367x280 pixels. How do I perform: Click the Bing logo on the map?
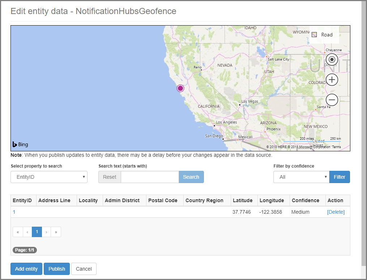coord(20,144)
